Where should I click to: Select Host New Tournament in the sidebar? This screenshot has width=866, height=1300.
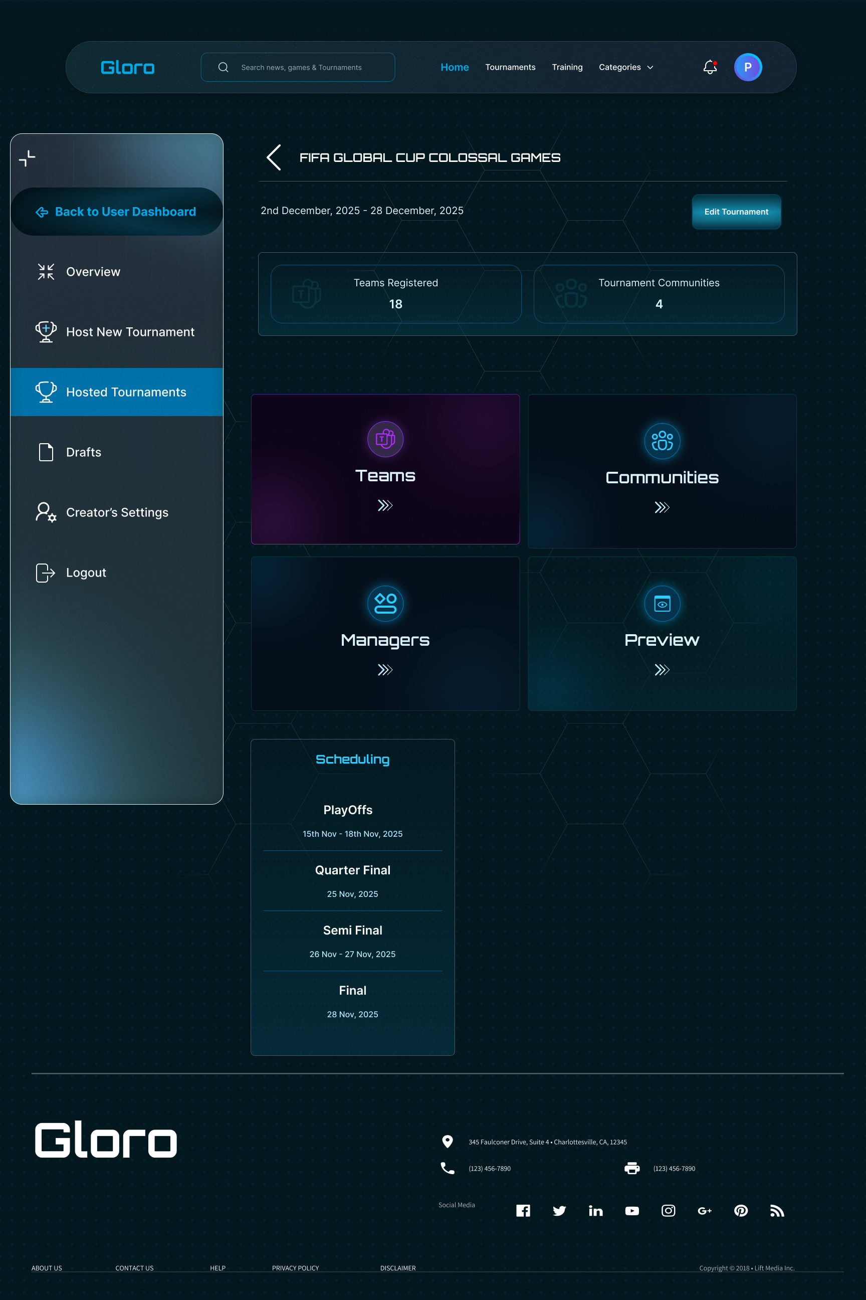click(117, 332)
